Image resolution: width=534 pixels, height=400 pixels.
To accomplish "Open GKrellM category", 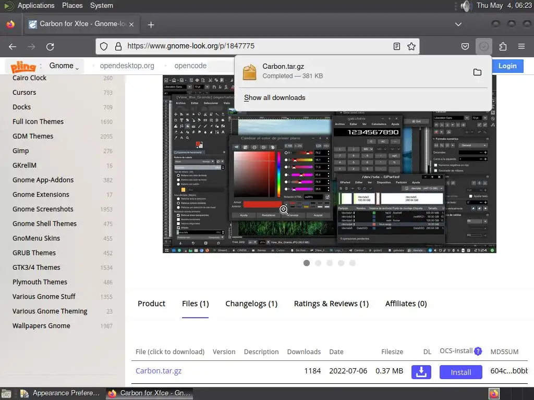I will [24, 165].
